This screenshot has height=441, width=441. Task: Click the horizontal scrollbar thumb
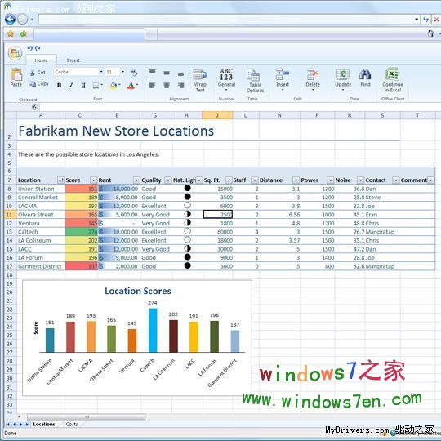click(87, 416)
